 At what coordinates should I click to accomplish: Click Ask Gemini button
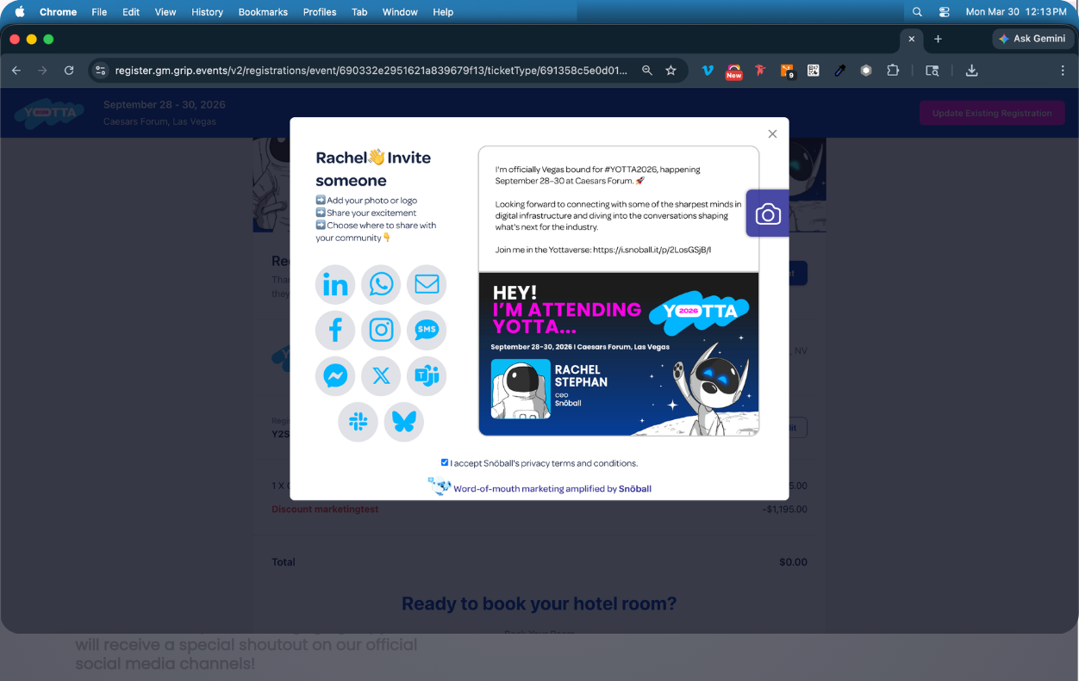click(1032, 39)
